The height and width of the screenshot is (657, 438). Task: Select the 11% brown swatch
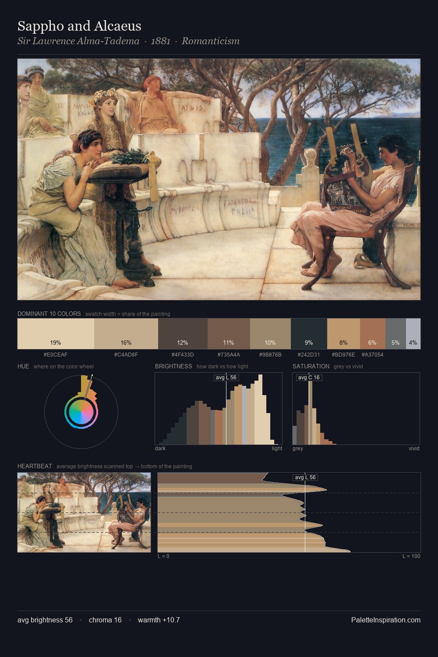coord(229,334)
